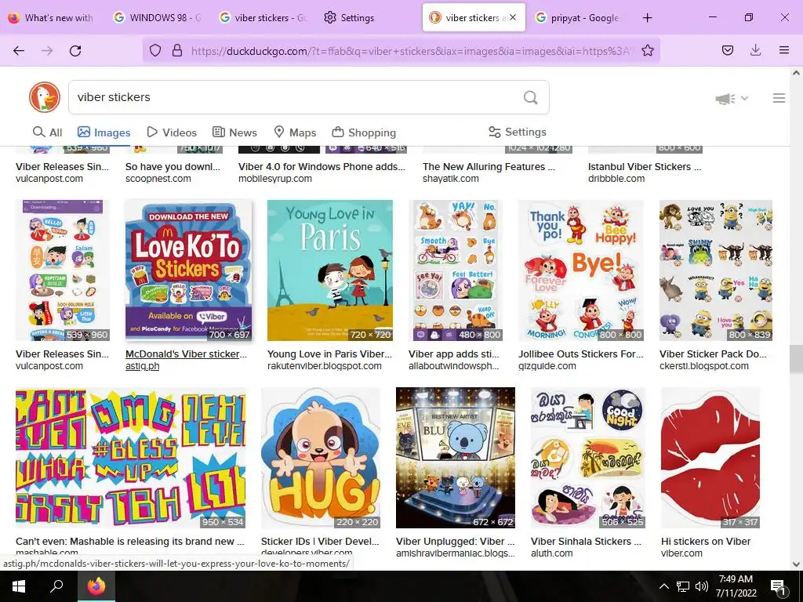Open the Windows Start menu

pyautogui.click(x=19, y=586)
